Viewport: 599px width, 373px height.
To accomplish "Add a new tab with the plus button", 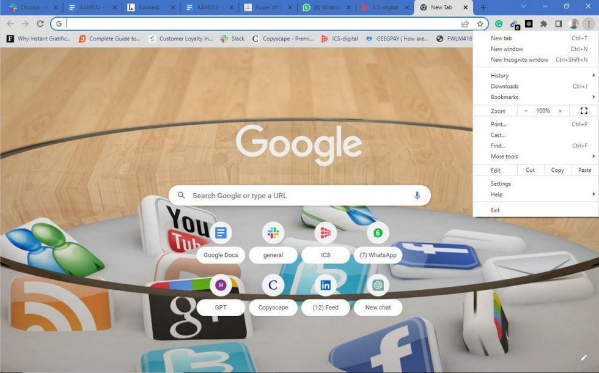I will 483,7.
